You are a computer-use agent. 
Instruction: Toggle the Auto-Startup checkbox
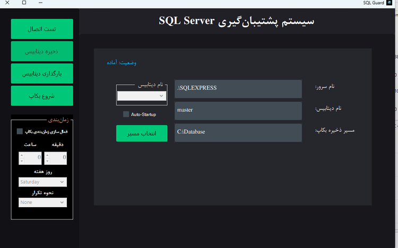coord(126,114)
